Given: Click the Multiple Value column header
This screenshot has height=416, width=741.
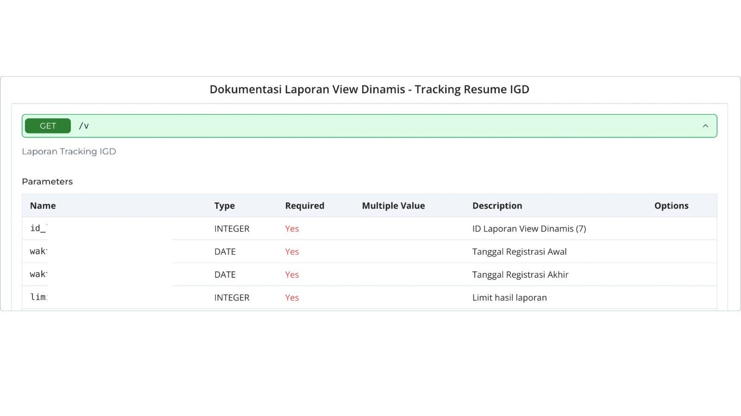Looking at the screenshot, I should click(394, 206).
